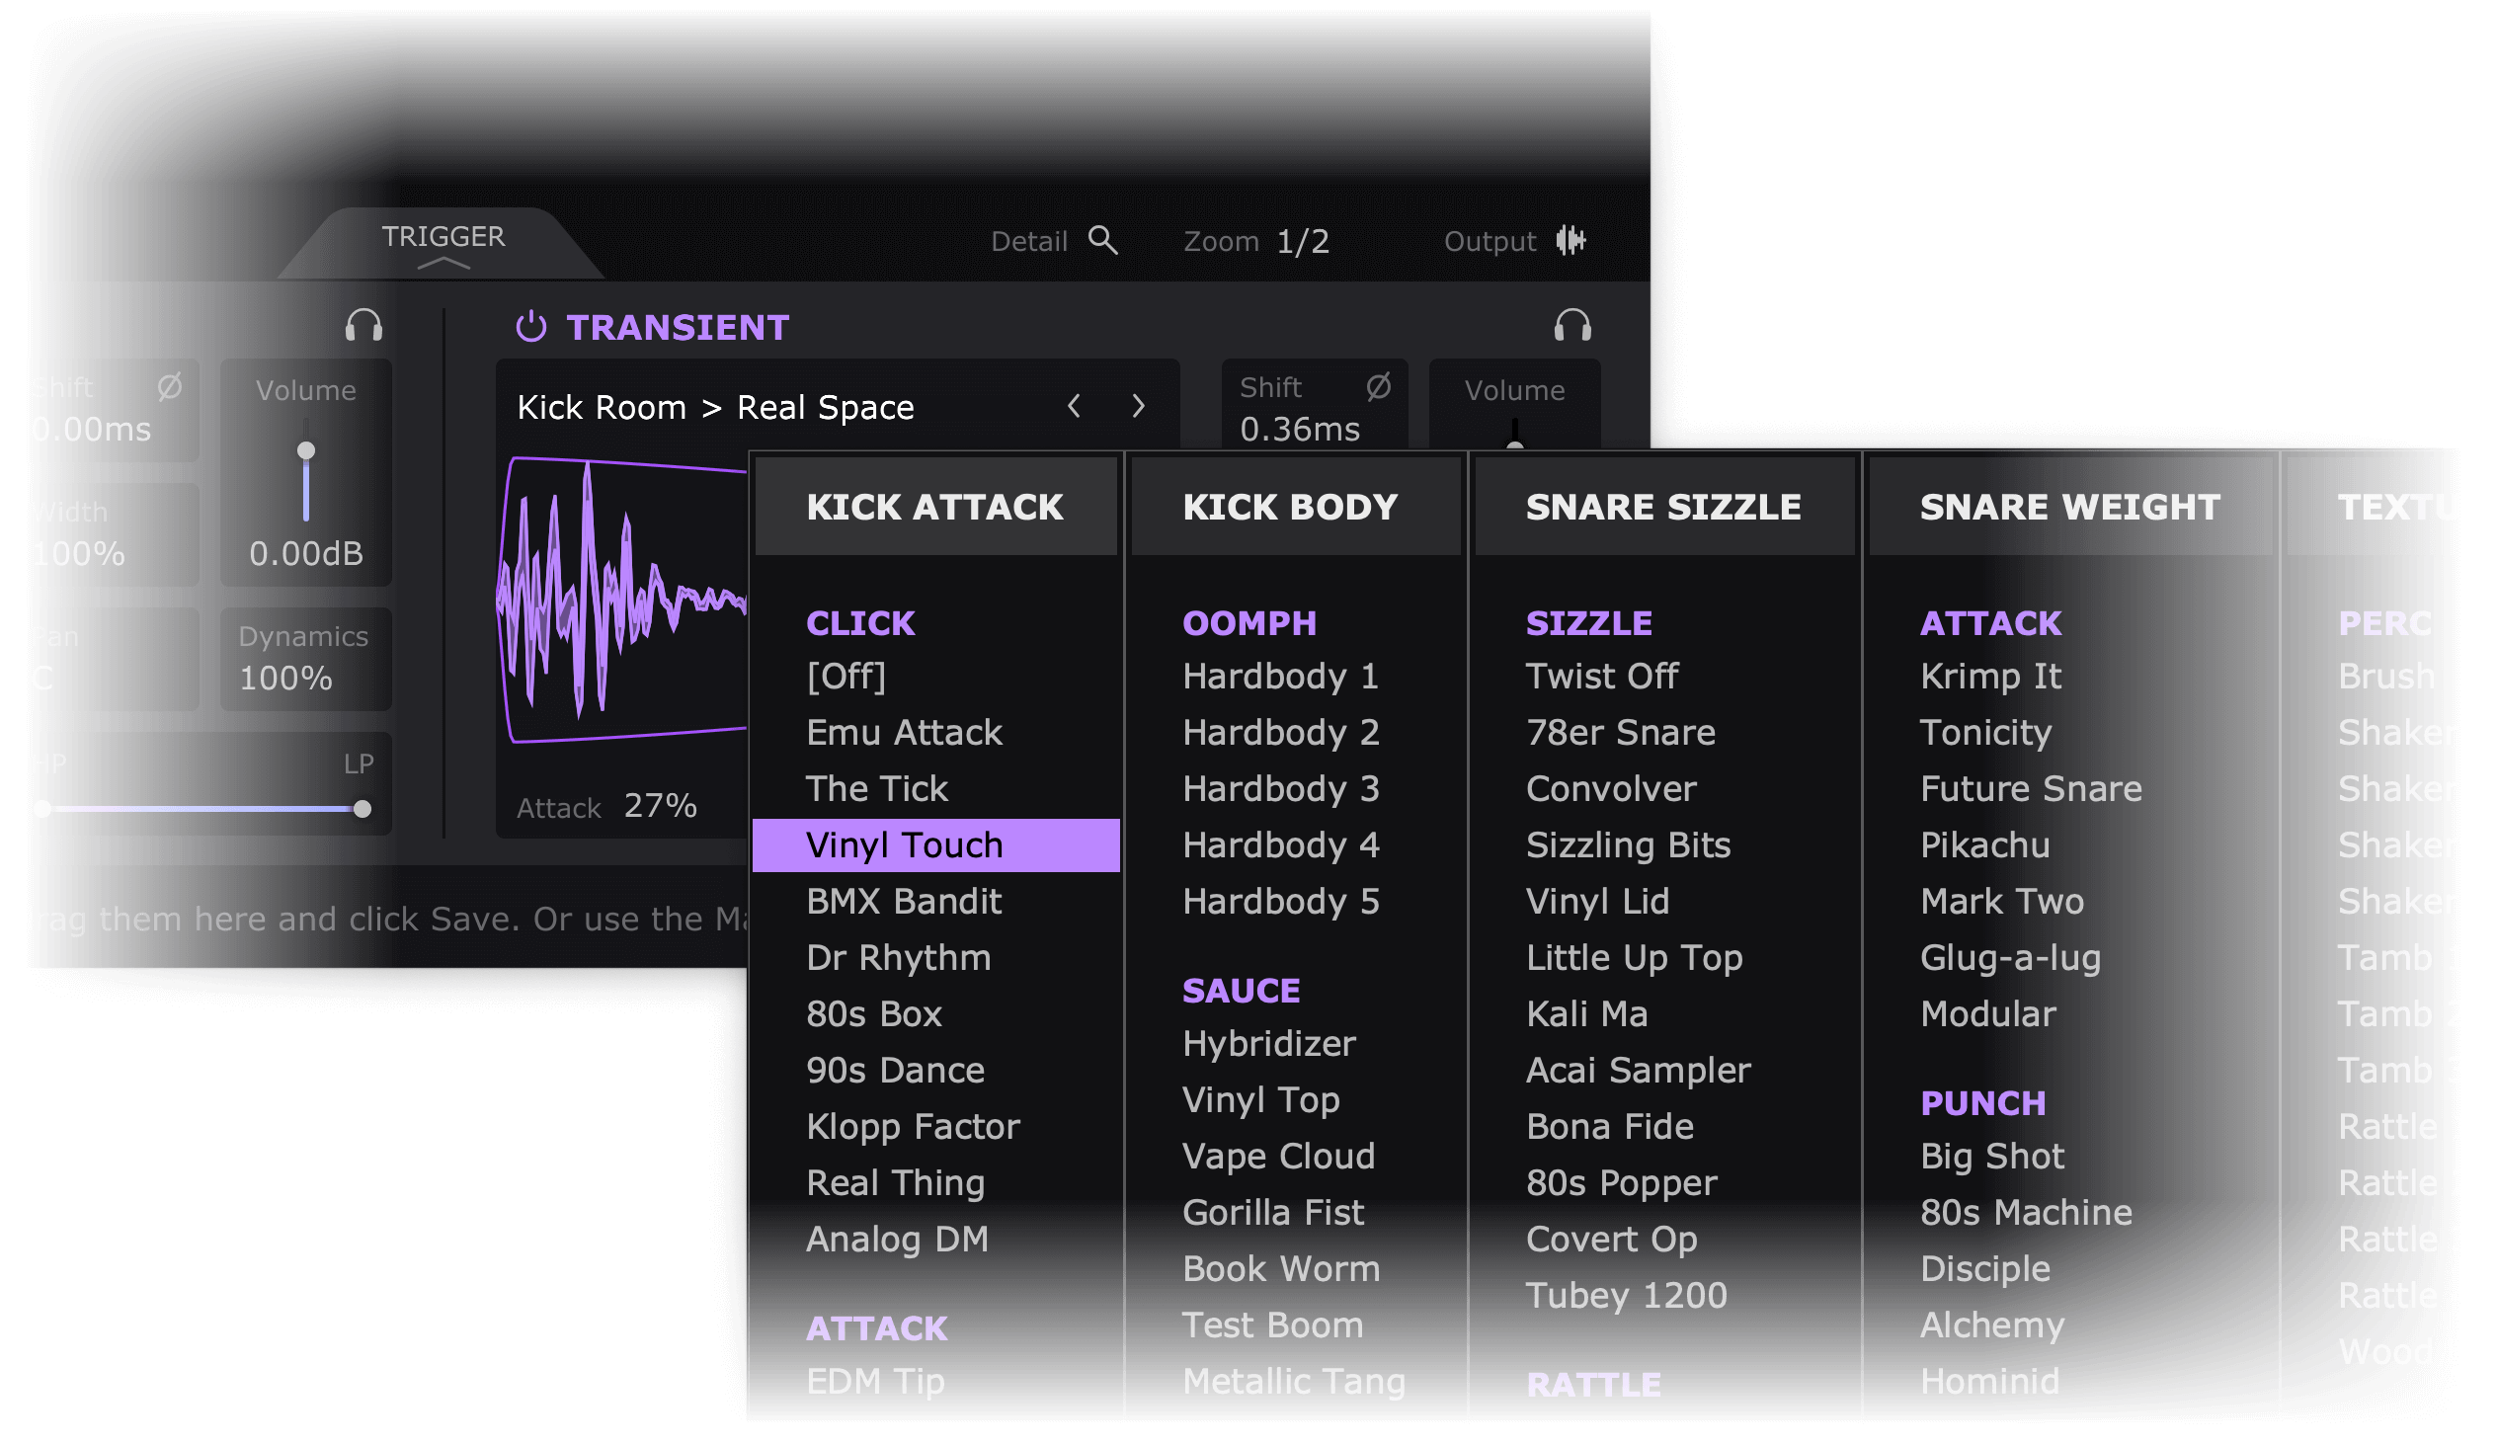The width and height of the screenshot is (2497, 1445).
Task: Choose Hardbody 3 from Kick Body column
Action: coord(1280,789)
